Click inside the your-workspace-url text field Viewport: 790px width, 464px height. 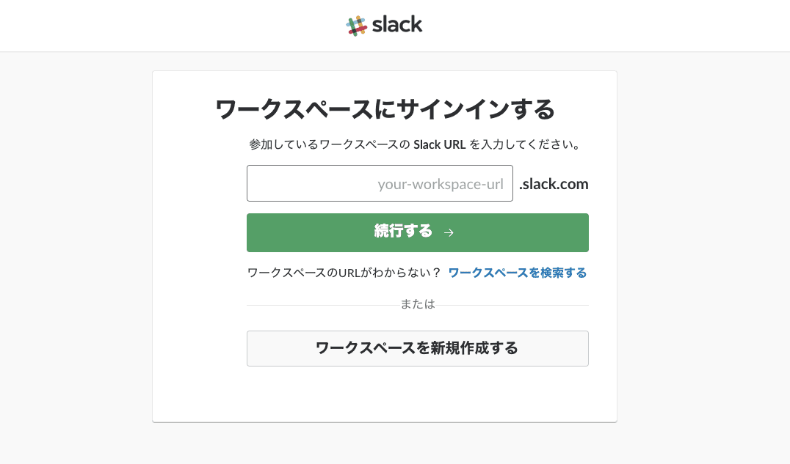pos(380,183)
